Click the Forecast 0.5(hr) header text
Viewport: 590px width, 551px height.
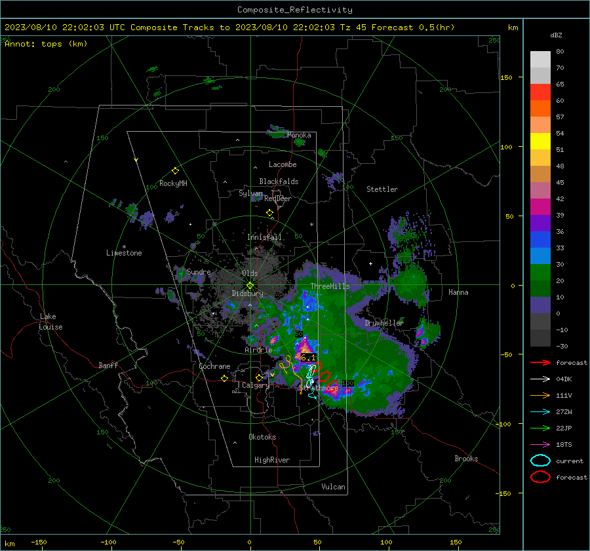click(413, 28)
